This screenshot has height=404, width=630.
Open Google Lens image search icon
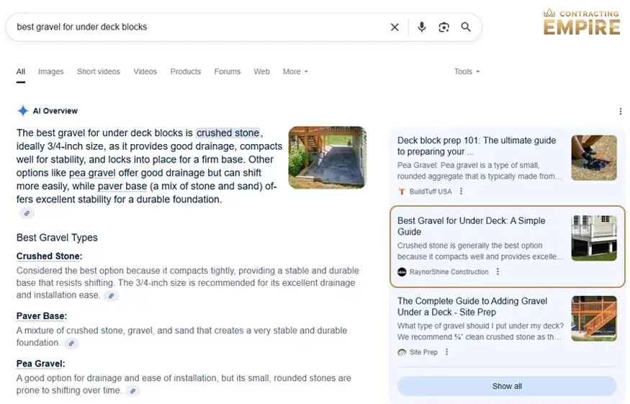[444, 27]
